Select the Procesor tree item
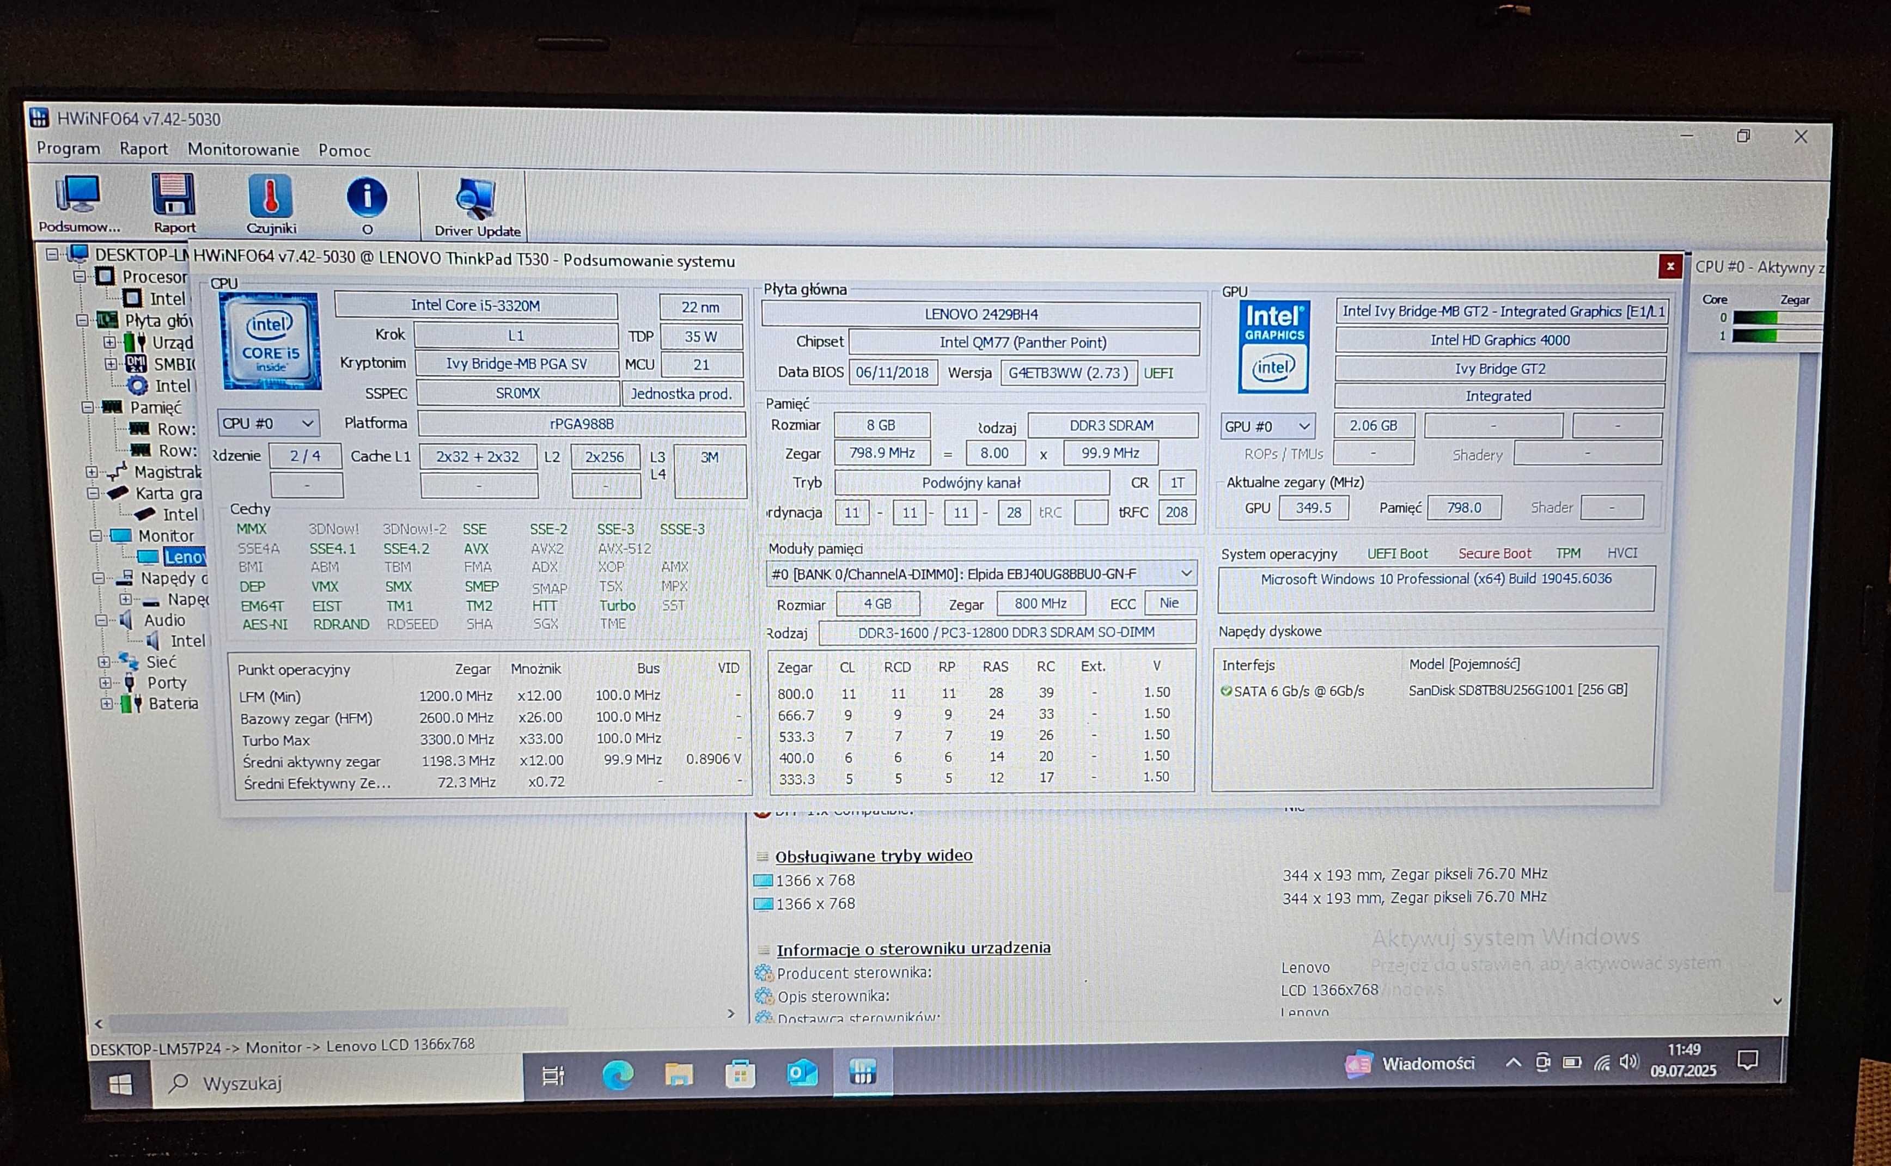Viewport: 1891px width, 1166px height. point(154,276)
